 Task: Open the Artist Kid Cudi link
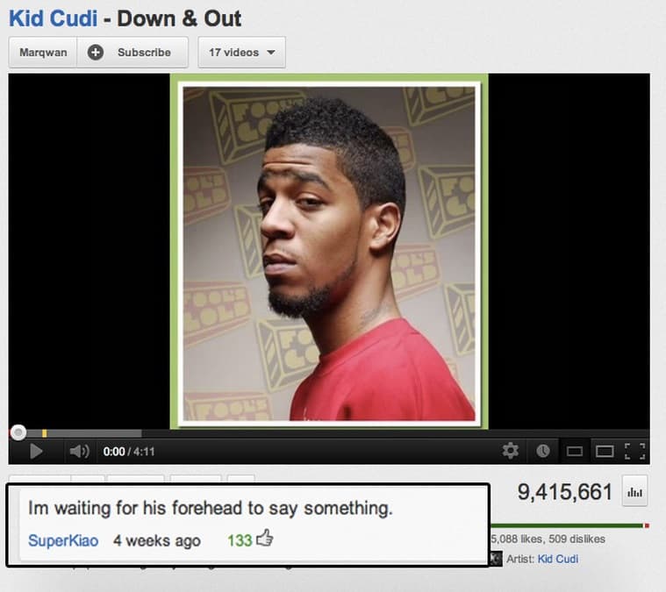tap(558, 559)
